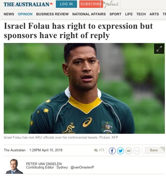Open the @vanOnselenP Twitter handle link
The width and height of the screenshot is (166, 176).
tap(82, 167)
